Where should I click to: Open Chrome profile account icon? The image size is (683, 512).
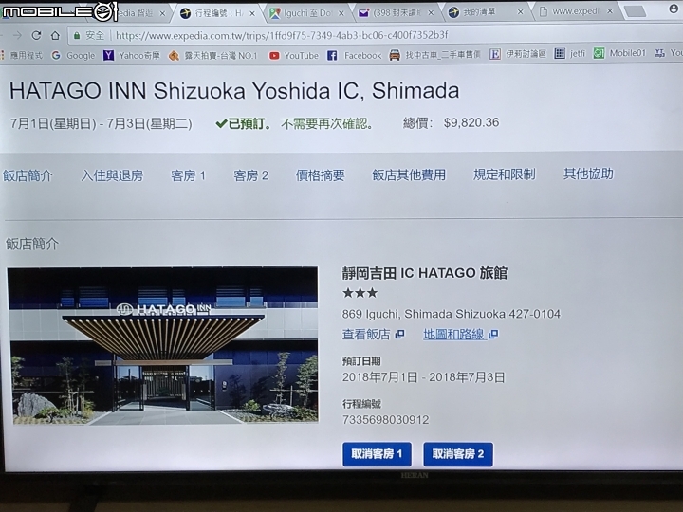[674, 9]
